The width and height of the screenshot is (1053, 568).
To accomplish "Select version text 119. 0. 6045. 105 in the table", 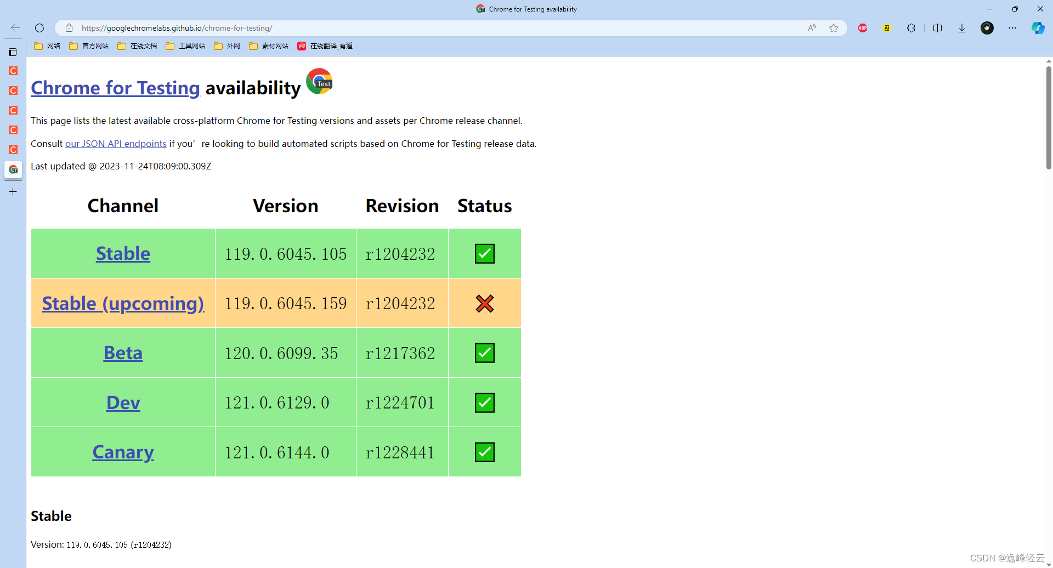I will click(286, 254).
